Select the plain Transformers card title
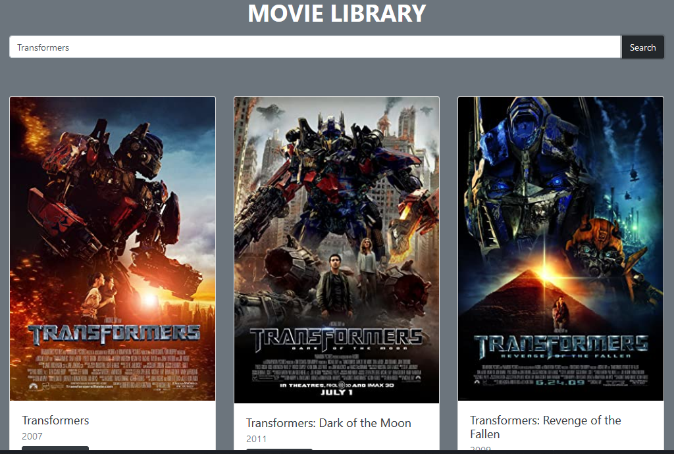 click(x=55, y=420)
